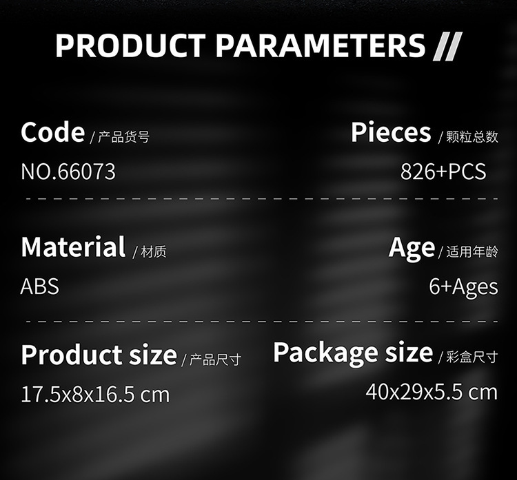The height and width of the screenshot is (480, 517).
Task: Click the 适用年龄 subtitle text
Action: [472, 253]
